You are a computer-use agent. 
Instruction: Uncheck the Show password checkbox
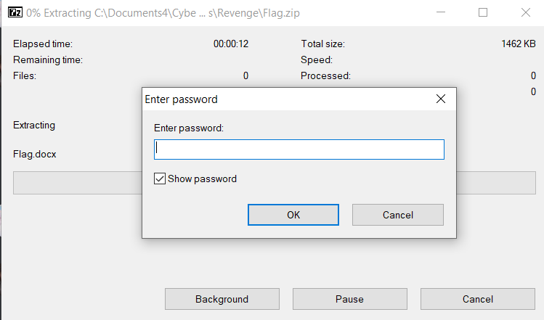160,179
